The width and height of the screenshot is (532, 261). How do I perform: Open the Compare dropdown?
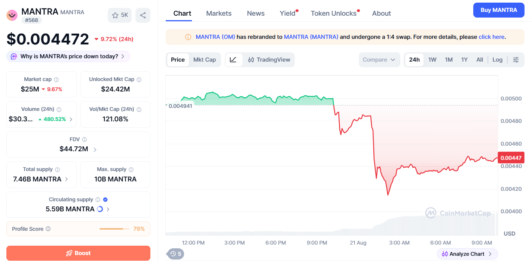coord(379,60)
